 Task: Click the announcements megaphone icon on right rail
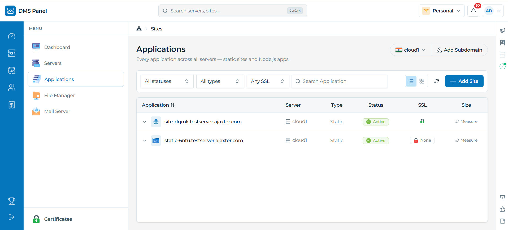(x=502, y=31)
